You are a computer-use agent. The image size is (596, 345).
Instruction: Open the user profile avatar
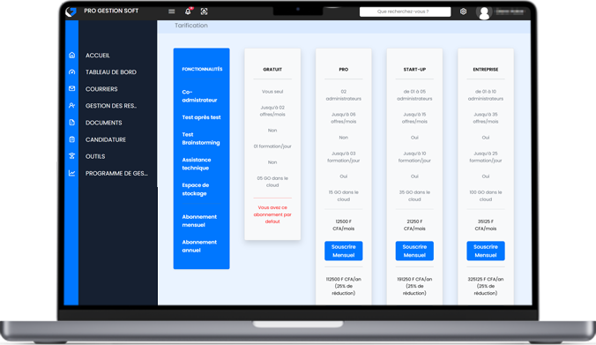(x=484, y=12)
